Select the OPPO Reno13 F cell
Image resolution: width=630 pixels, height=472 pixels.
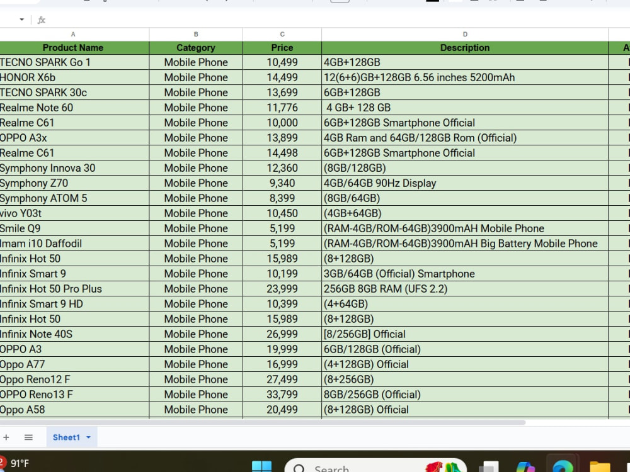coord(74,395)
